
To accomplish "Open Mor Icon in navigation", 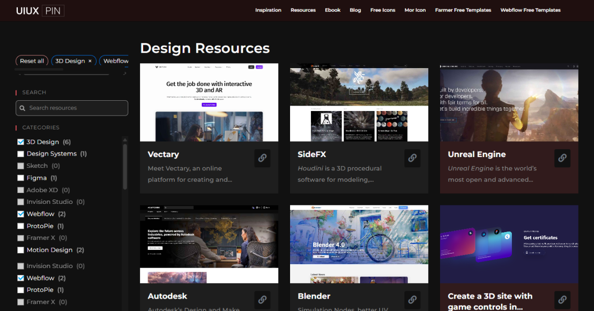I will click(415, 10).
